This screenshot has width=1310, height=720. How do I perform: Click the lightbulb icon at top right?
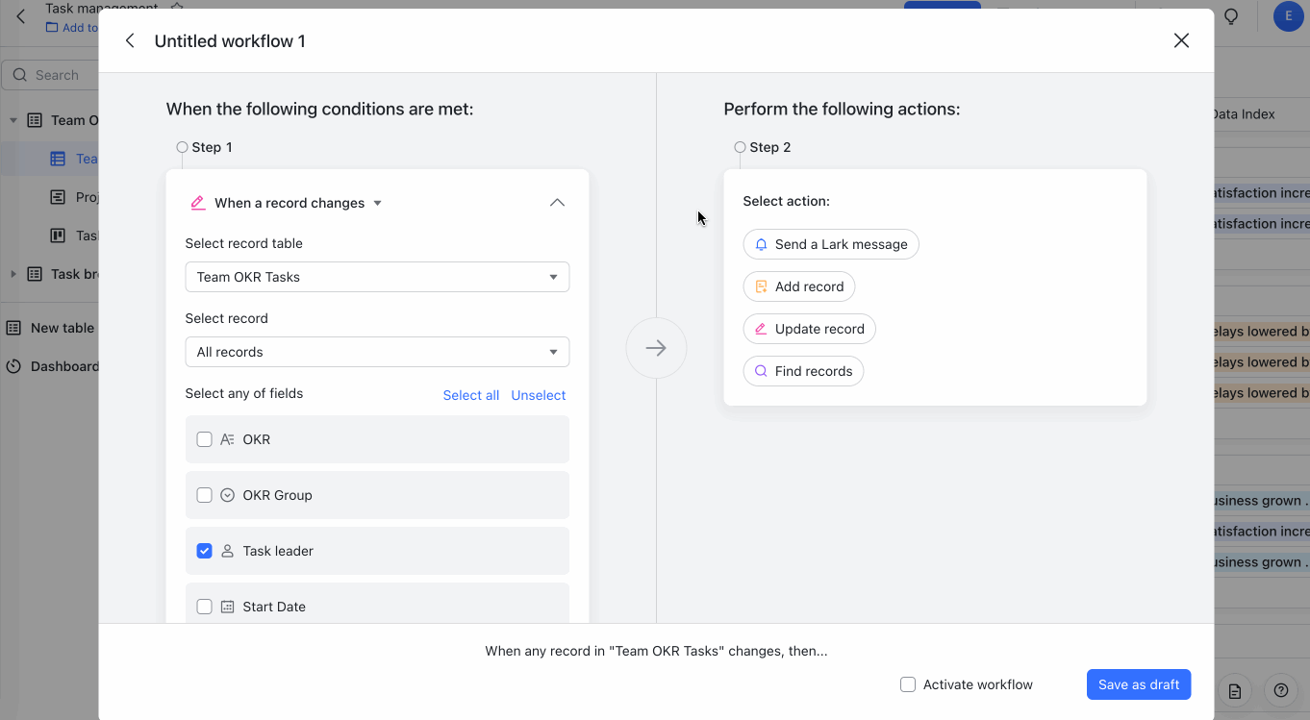click(x=1230, y=17)
